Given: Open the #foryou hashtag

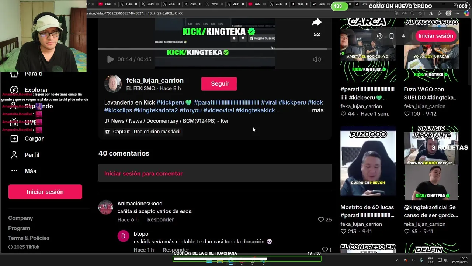Looking at the screenshot, I should [191, 110].
